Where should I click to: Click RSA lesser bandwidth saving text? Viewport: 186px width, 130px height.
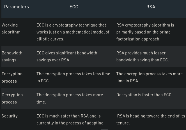(143, 56)
